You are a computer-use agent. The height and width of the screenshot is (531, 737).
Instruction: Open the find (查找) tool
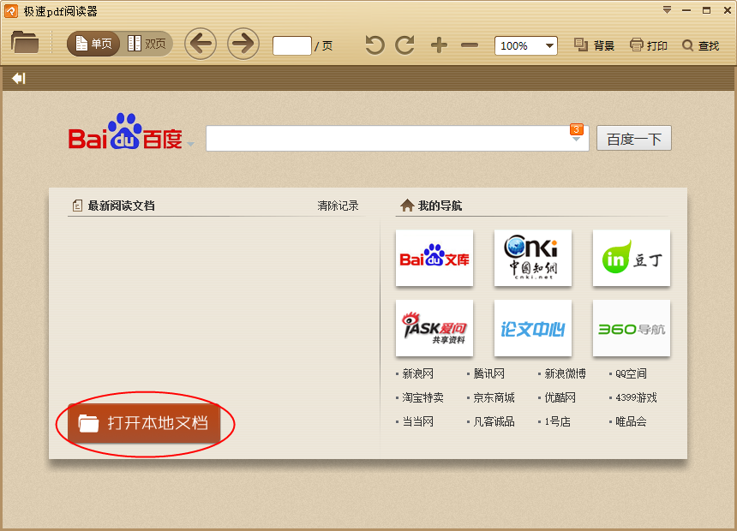tap(701, 45)
